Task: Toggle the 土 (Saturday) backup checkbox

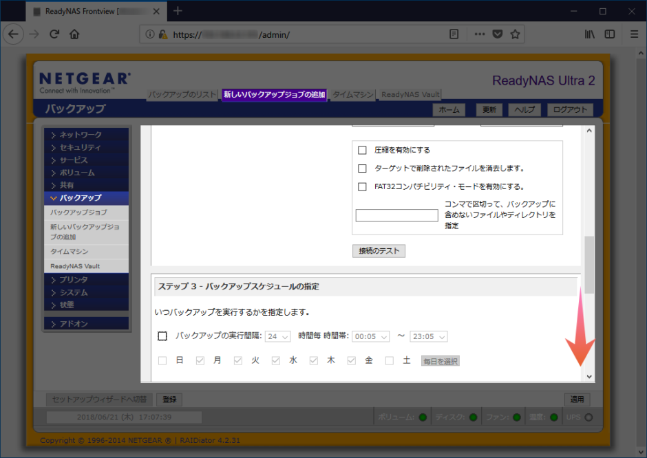Action: pyautogui.click(x=389, y=360)
